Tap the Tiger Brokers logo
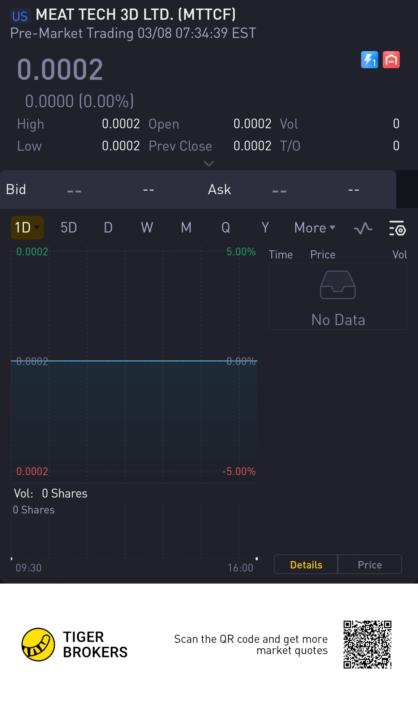 pyautogui.click(x=38, y=644)
